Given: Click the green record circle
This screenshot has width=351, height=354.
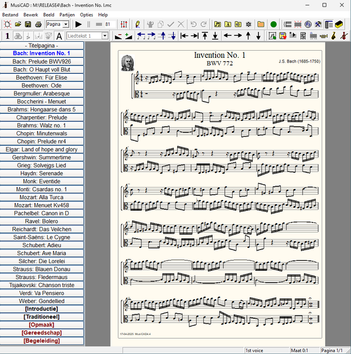Looking at the screenshot, I should [273, 24].
